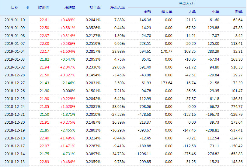Choose the 小单 sub-column header
This screenshot has width=247, height=167.
[215, 12]
